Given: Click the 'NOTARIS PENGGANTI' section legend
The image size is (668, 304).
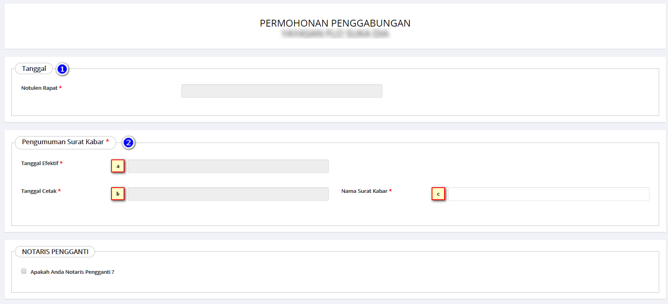Looking at the screenshot, I should [x=55, y=252].
